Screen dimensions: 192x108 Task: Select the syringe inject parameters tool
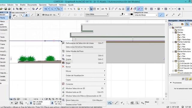click(x=40, y=9)
